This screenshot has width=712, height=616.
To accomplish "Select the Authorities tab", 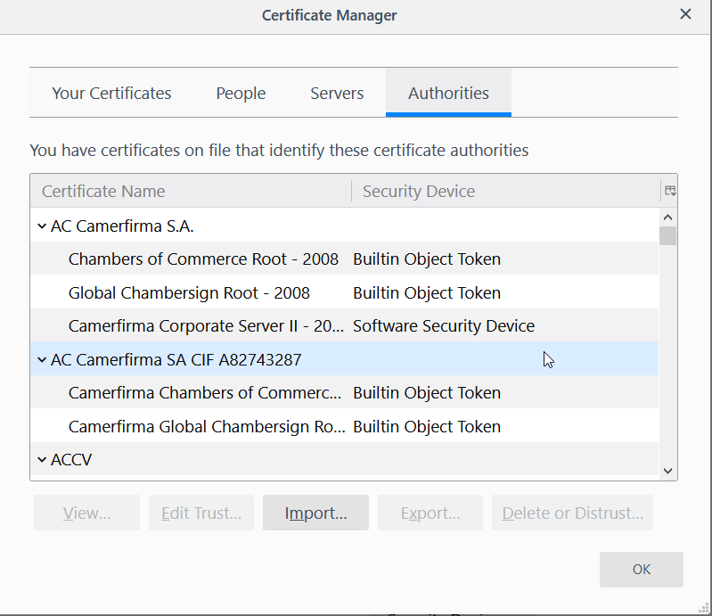I will (448, 93).
